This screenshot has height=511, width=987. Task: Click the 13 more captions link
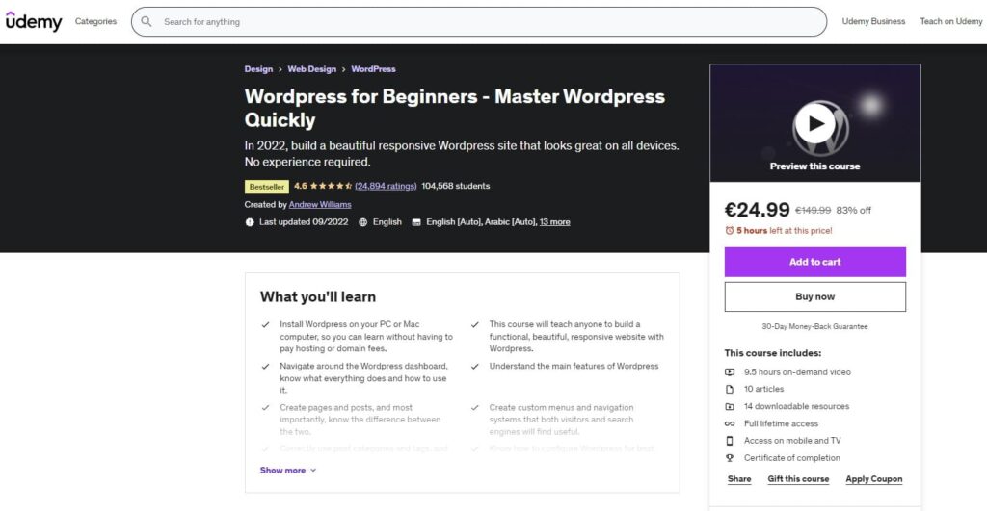click(x=554, y=222)
